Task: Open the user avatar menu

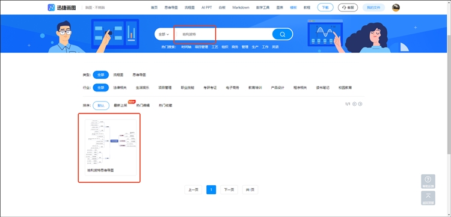Action: (x=396, y=8)
